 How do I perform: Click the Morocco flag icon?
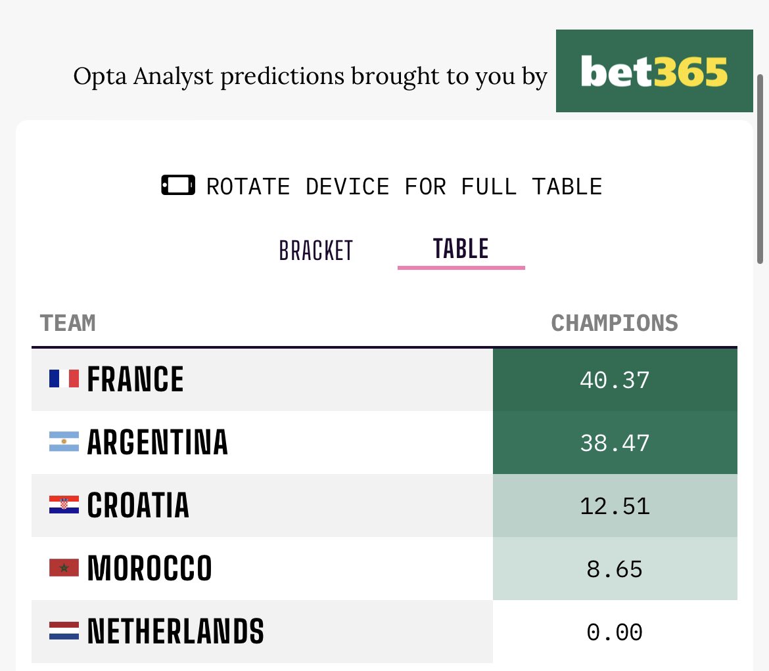(64, 568)
